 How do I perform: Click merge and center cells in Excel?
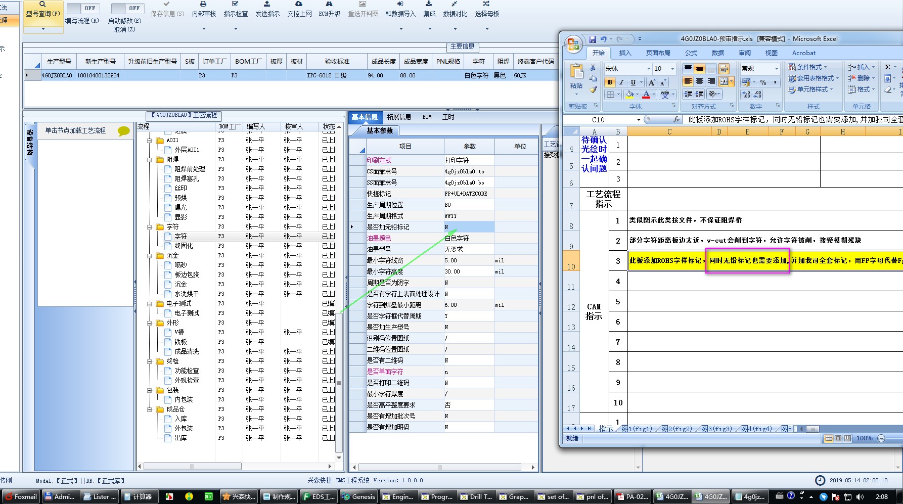point(724,81)
